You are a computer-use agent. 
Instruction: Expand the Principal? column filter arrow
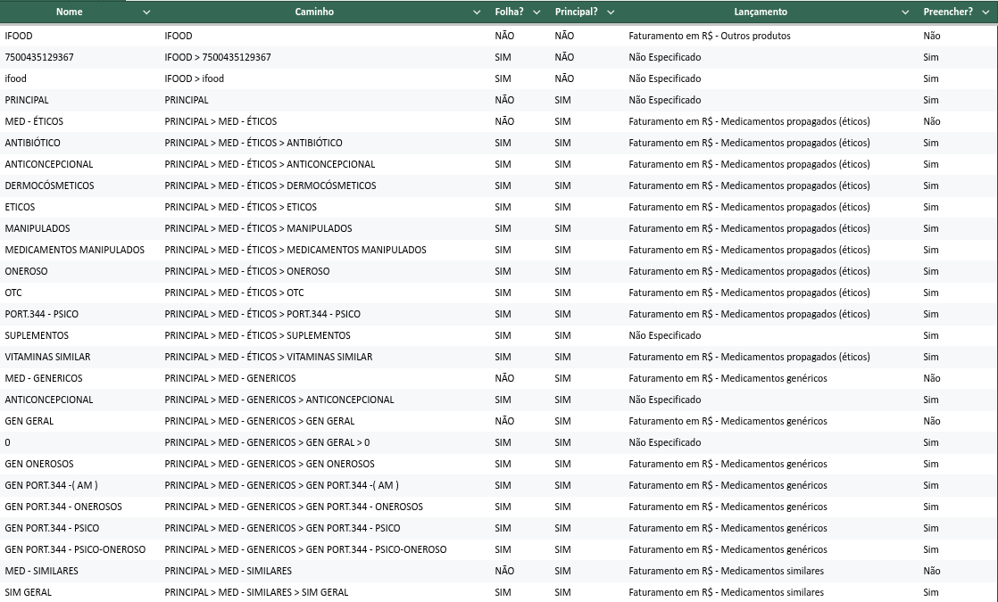610,12
